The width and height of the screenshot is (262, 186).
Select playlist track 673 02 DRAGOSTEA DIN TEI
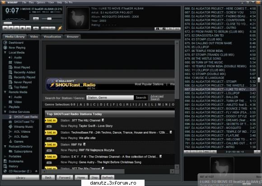(220, 35)
